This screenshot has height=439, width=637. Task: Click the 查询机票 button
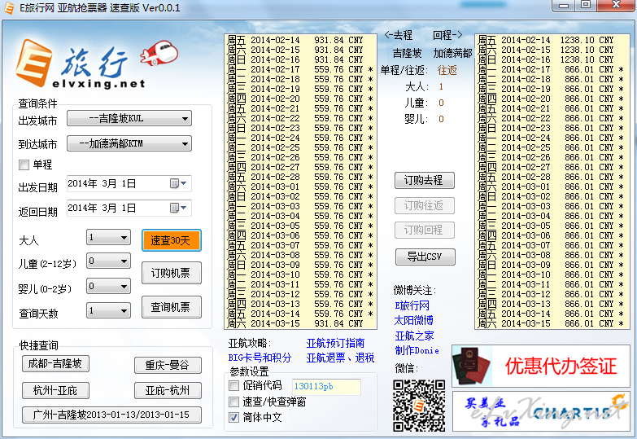pos(172,307)
